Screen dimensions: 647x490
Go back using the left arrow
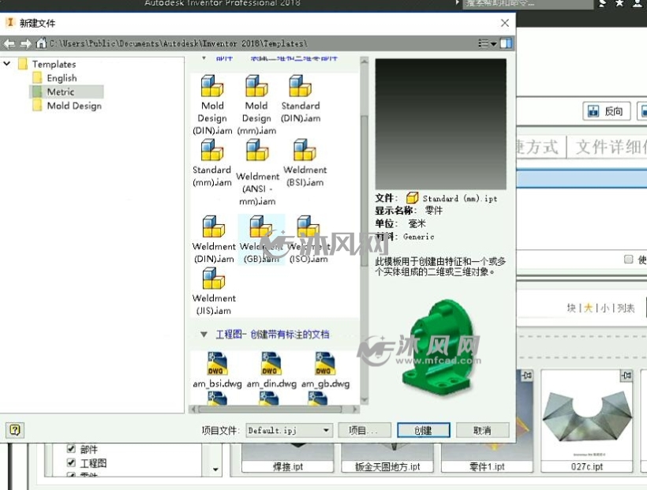coord(9,43)
